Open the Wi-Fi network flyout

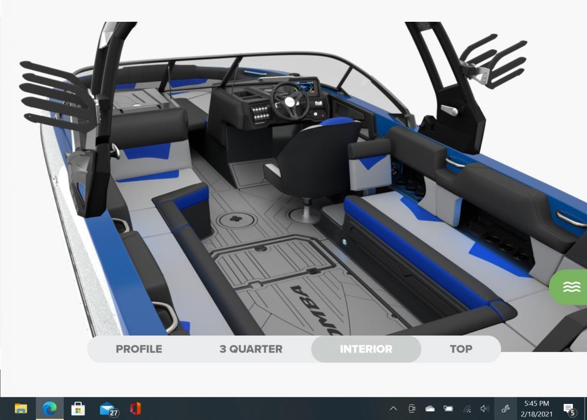[467, 409]
